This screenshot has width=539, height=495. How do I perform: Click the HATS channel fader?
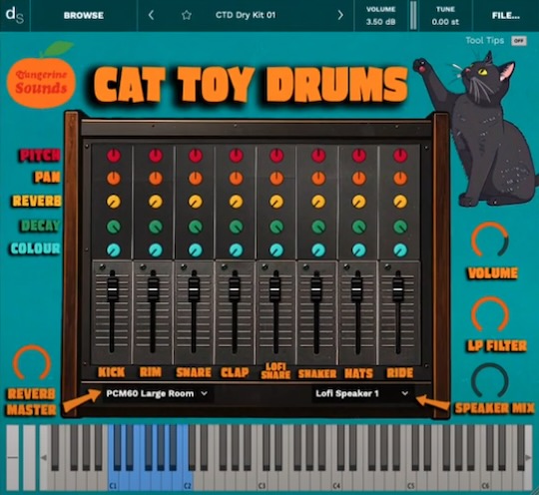(x=357, y=288)
